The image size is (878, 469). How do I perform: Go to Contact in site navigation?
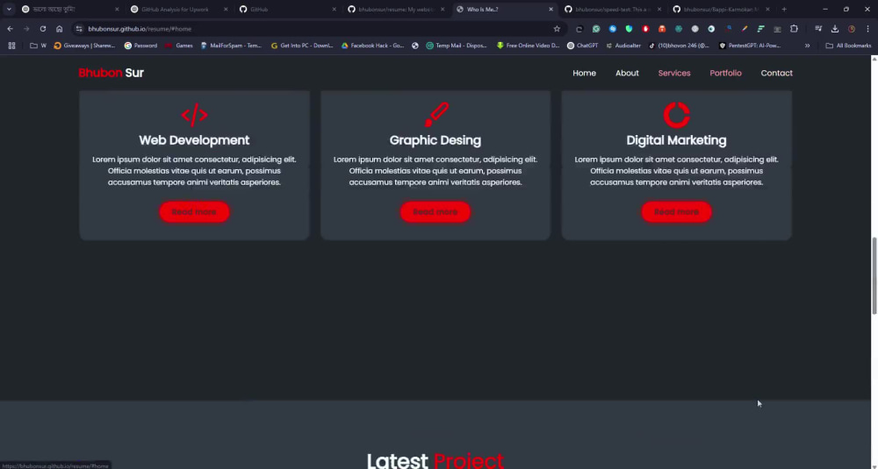coord(777,73)
